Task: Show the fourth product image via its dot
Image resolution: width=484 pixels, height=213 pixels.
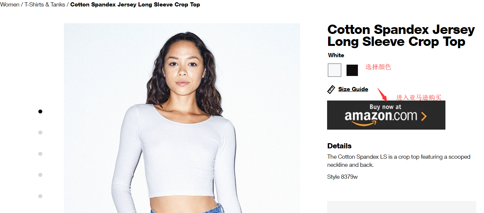Action: [x=40, y=175]
